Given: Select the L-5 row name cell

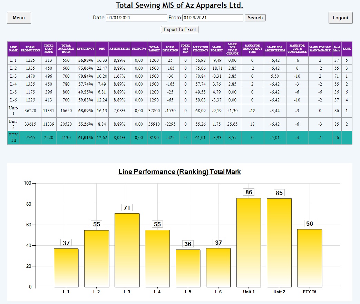Looking at the screenshot, I should tap(13, 92).
